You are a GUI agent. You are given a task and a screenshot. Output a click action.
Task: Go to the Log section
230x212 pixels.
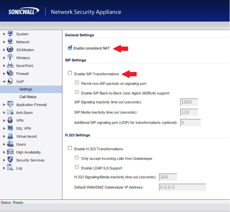tap(19, 168)
